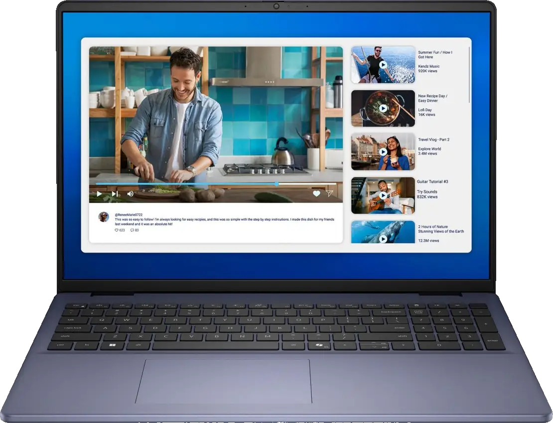
Task: Like the video with the heart icon
Action: coord(316,194)
